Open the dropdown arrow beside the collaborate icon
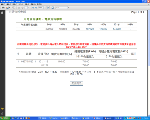The image size is (150, 120). pyautogui.click(x=9, y=7)
